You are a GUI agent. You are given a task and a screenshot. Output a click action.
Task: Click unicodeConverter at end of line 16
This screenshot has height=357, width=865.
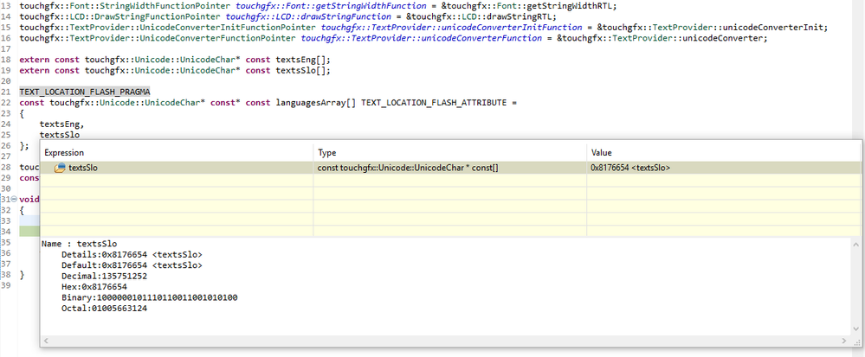(x=721, y=38)
